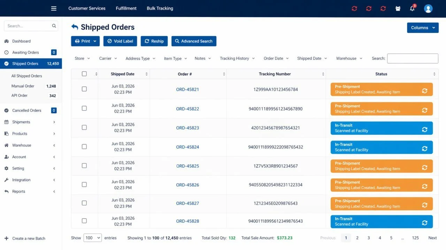Open Fulfillment in top navigation
Viewport: 446px width, 250px height.
pos(126,8)
